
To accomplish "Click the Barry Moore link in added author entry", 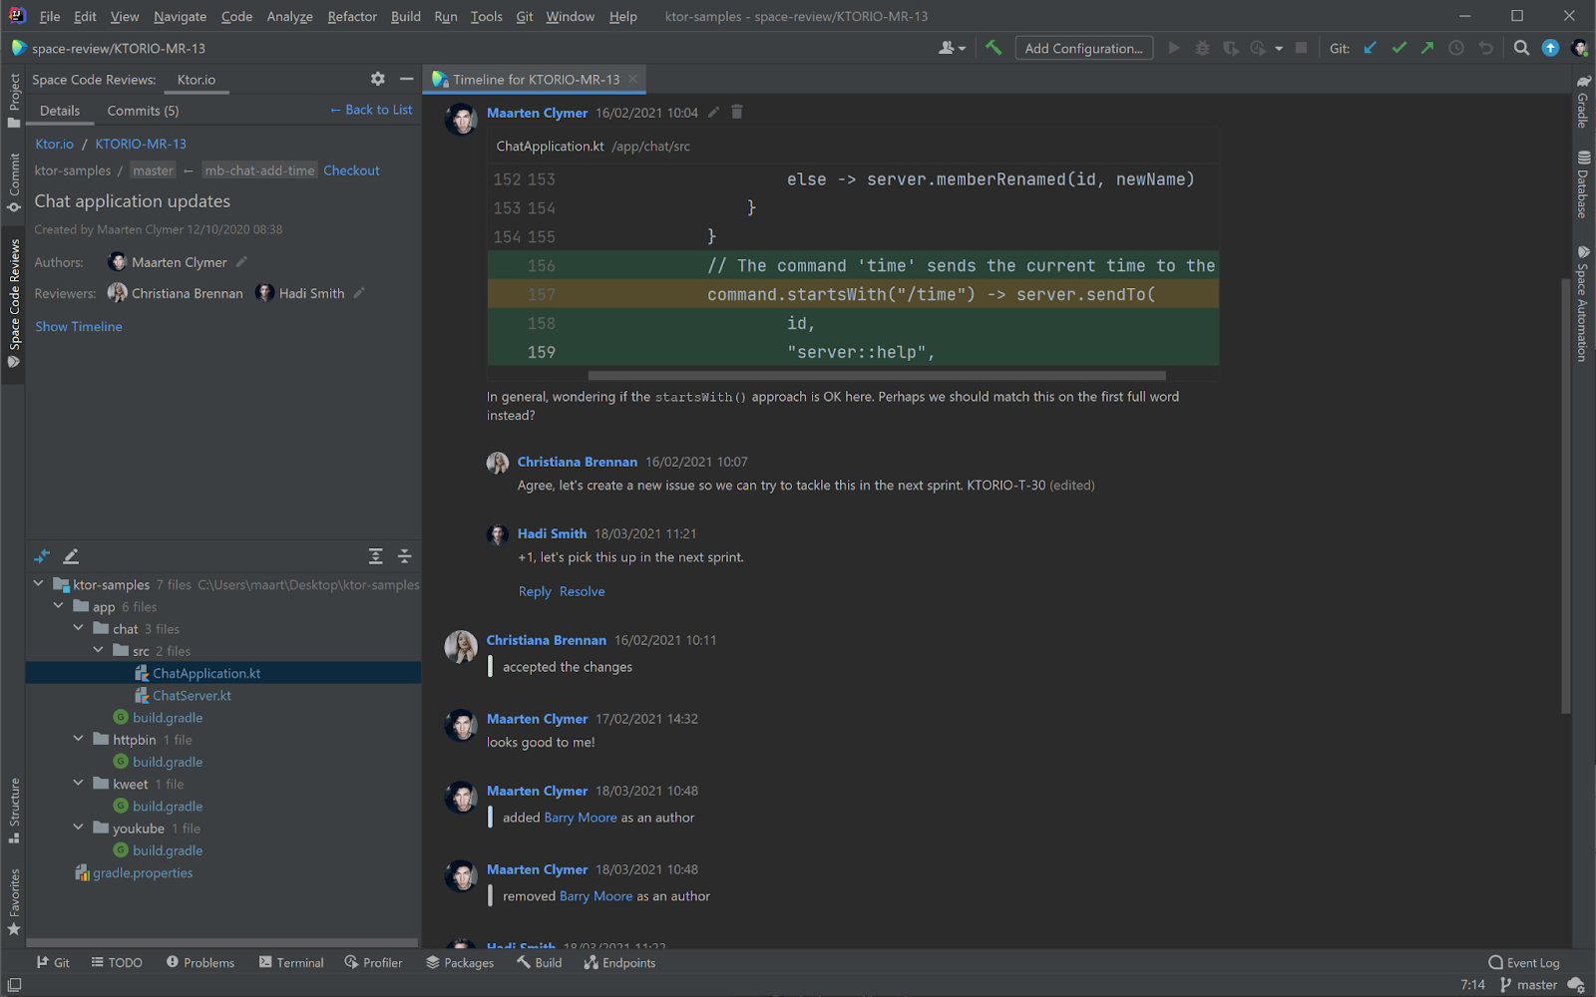I will pyautogui.click(x=581, y=818).
